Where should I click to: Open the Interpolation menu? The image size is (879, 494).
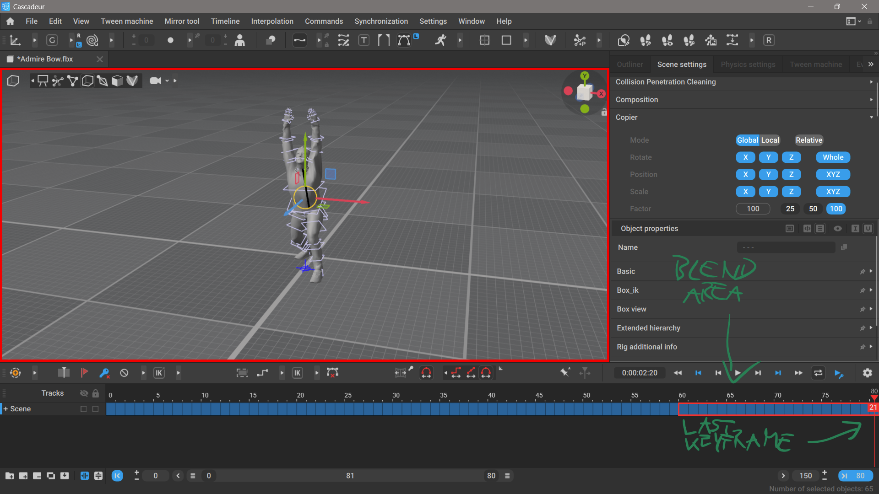click(x=272, y=21)
